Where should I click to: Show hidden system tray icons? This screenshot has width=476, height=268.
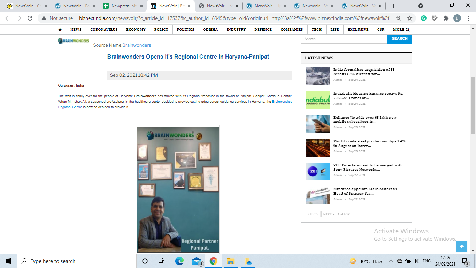click(391, 261)
